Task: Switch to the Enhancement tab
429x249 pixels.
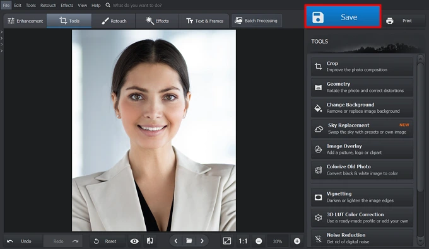Action: 25,21
